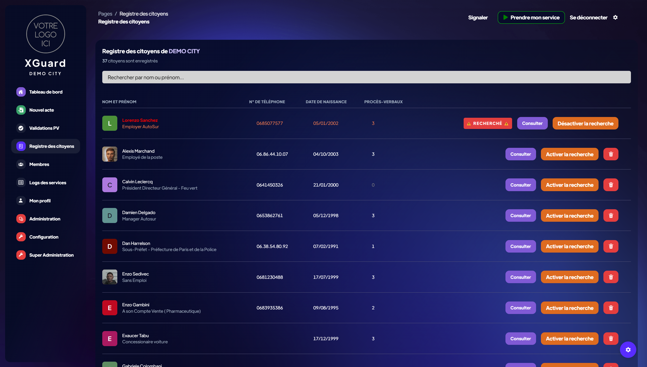This screenshot has height=367, width=647.
Task: Open Tableau de bord home icon
Action: tap(21, 92)
